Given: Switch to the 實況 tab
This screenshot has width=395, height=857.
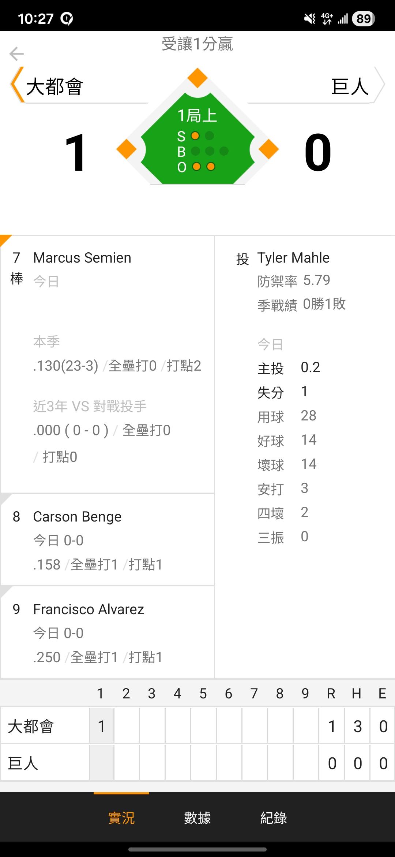Looking at the screenshot, I should [x=121, y=818].
